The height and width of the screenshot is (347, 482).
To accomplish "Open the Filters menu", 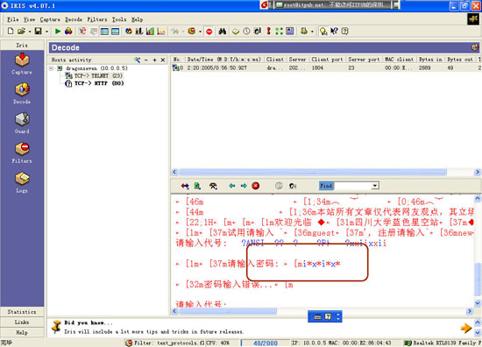I will click(x=96, y=19).
